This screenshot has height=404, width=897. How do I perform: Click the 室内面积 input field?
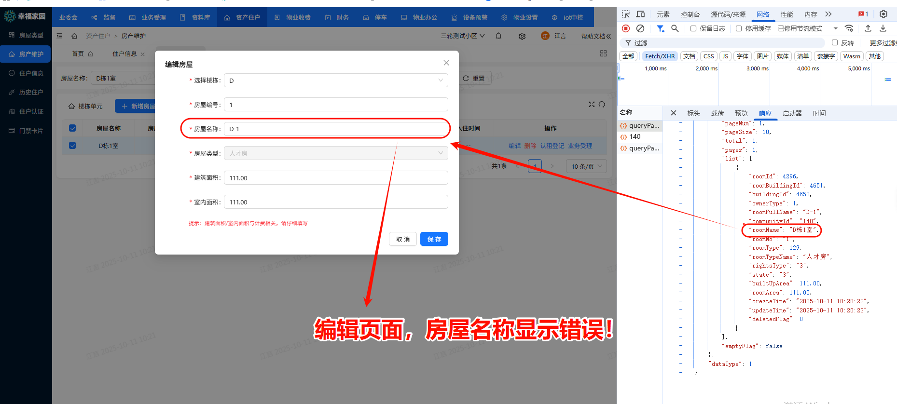[336, 202]
